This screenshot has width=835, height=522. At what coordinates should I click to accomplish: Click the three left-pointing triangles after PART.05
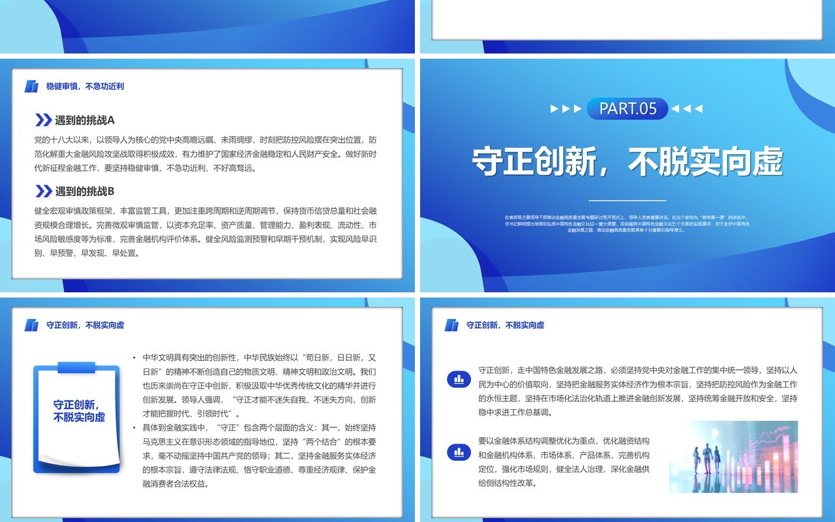click(687, 109)
